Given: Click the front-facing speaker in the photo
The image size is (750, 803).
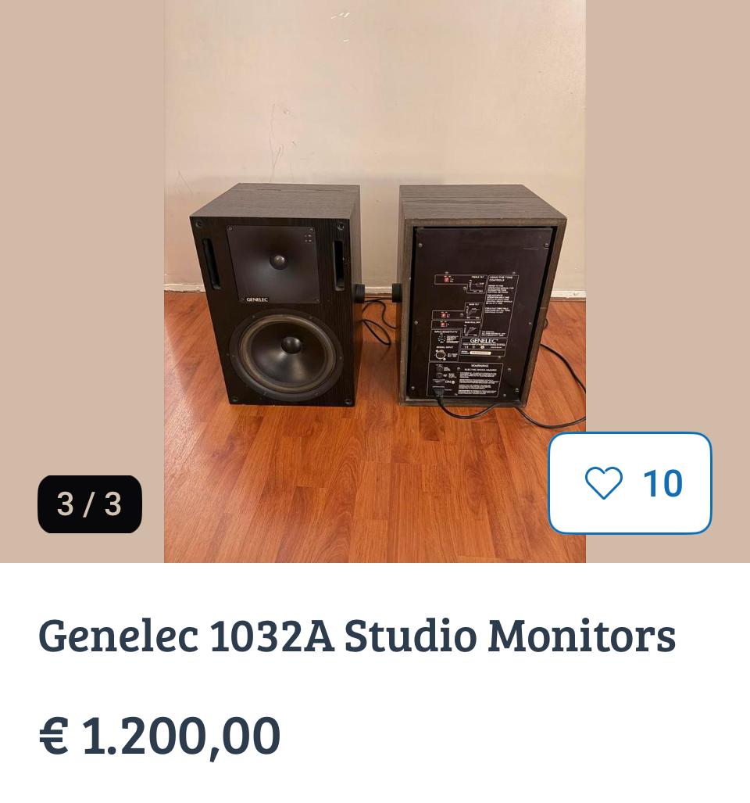Looking at the screenshot, I should click(x=276, y=295).
